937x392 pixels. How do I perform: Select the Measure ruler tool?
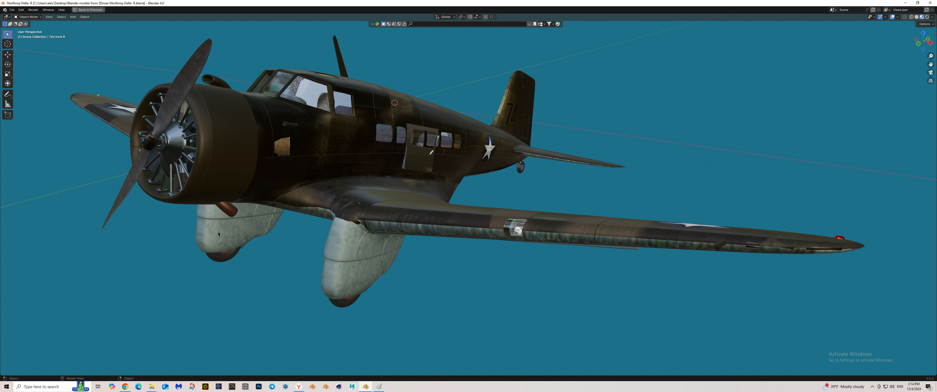8,104
